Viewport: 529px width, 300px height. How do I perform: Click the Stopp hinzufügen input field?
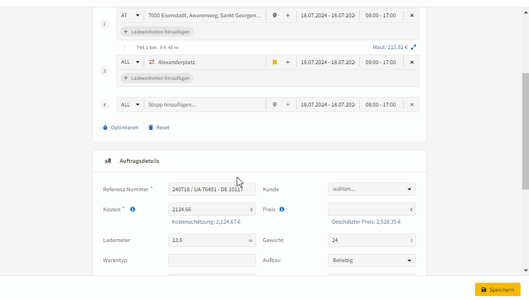click(x=205, y=105)
